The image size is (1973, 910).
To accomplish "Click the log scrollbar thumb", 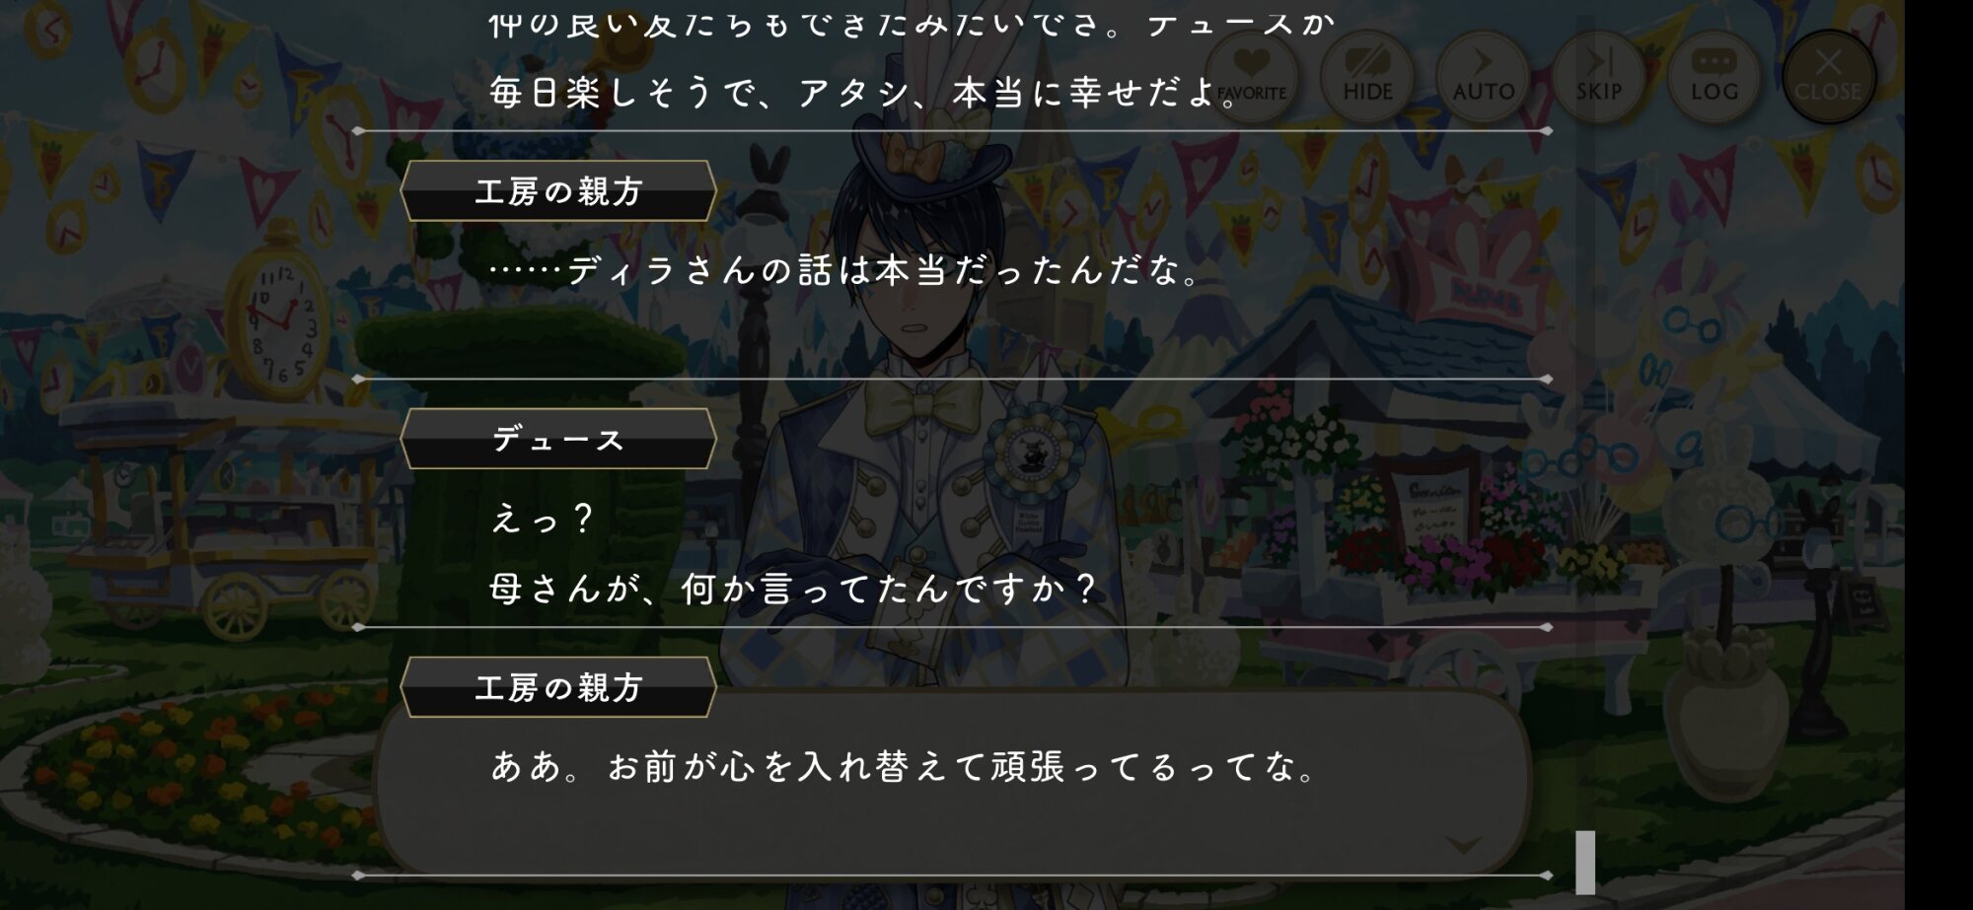I will [x=1585, y=863].
